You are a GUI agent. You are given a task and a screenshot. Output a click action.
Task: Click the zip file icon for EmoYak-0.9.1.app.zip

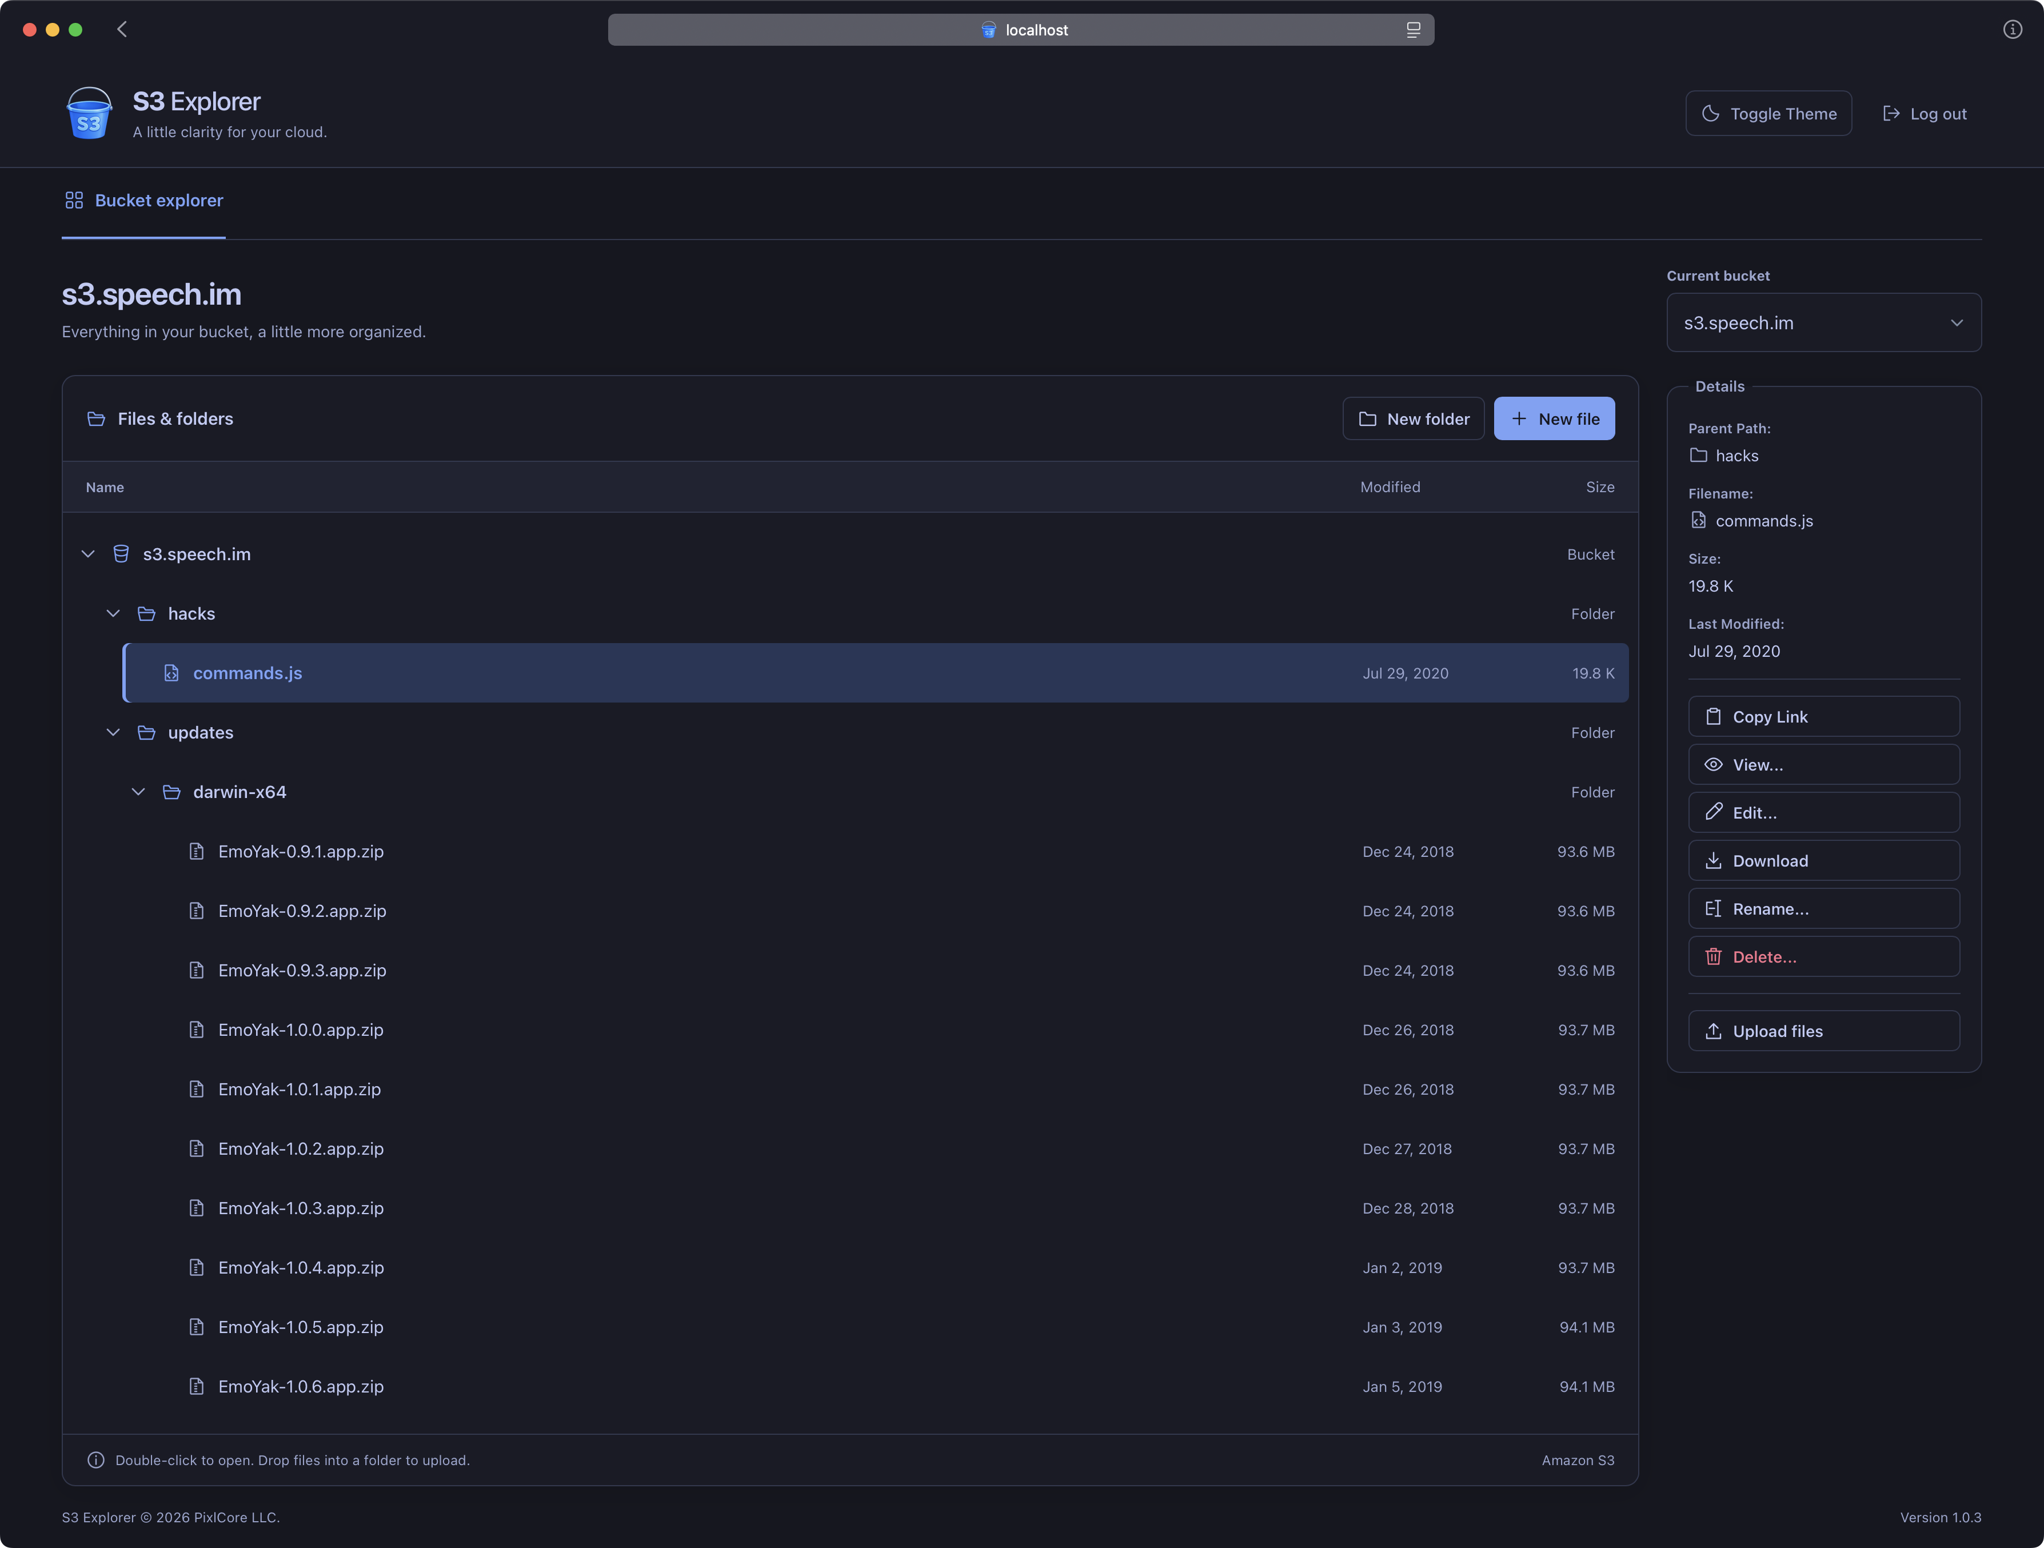click(x=196, y=851)
